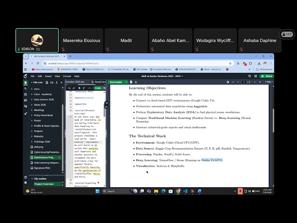Open project search in left rail

pos(26,89)
